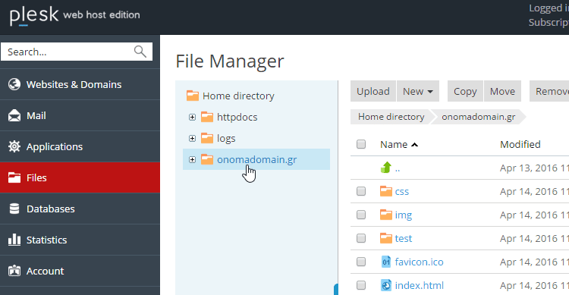Click the index.html file icon

tap(386, 285)
